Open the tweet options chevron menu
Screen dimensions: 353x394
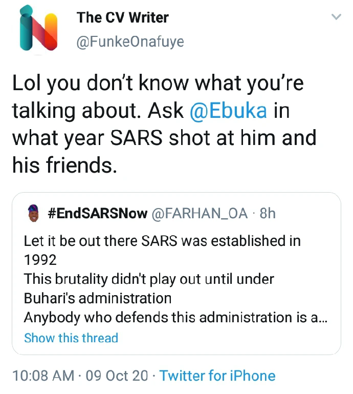(336, 17)
